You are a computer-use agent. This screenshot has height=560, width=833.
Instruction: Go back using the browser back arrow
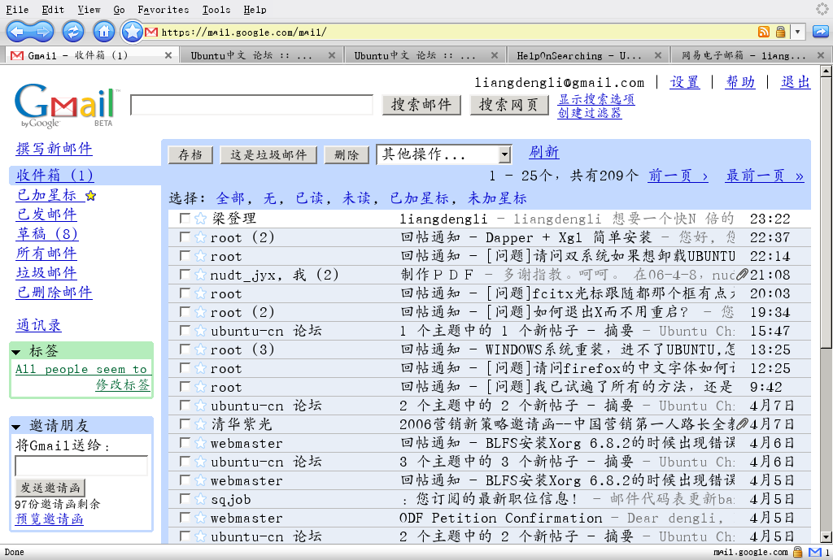[x=18, y=32]
